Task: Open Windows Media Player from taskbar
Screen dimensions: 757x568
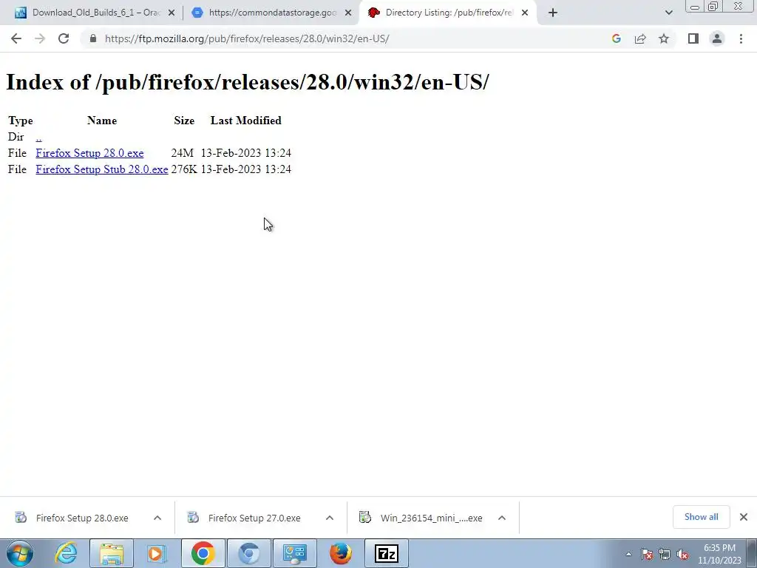Action: 157,553
